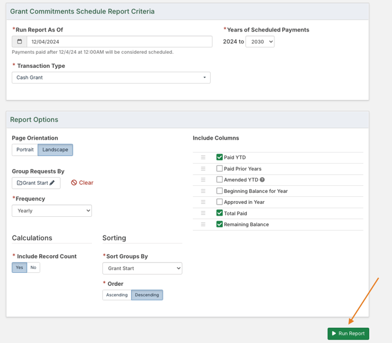Click the drag handle for Paid YTD row
The width and height of the screenshot is (392, 343).
[203, 157]
